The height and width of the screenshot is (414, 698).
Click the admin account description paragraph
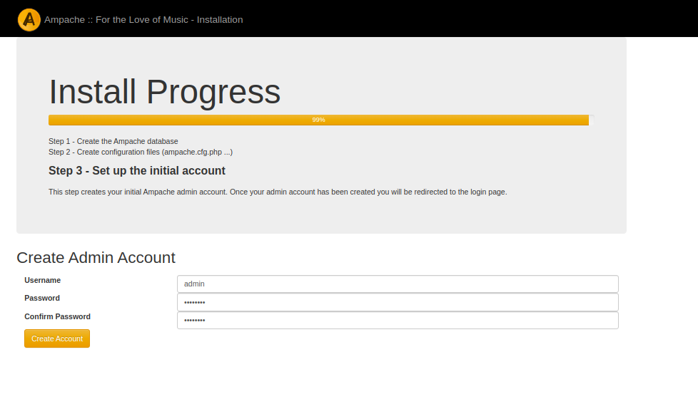pos(278,192)
